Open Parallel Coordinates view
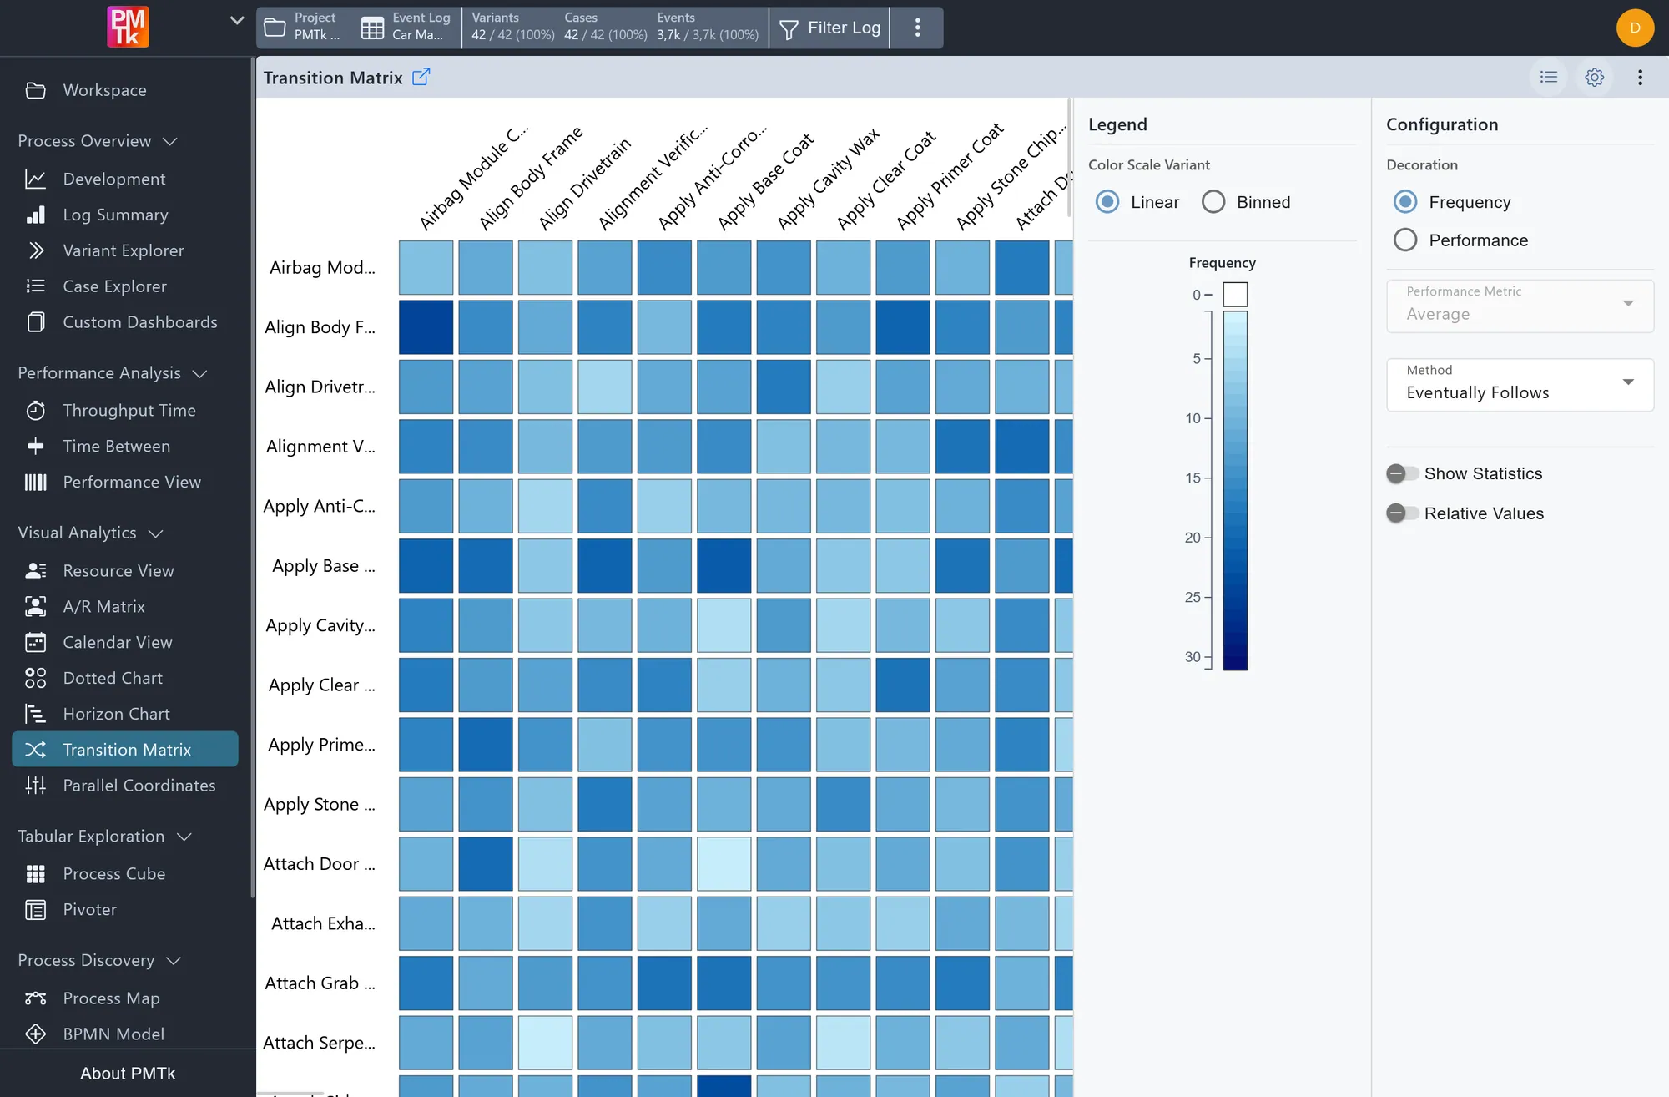The image size is (1669, 1097). pyautogui.click(x=139, y=785)
